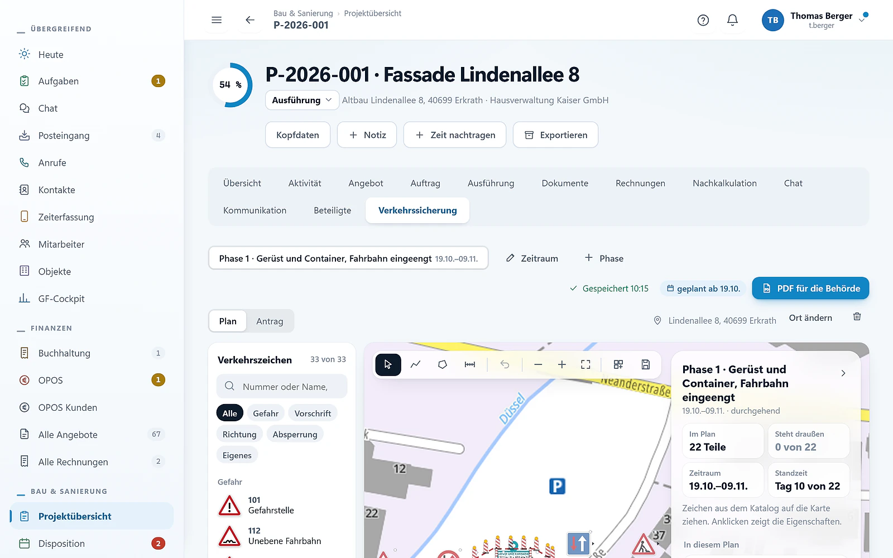Undo last map action
Image resolution: width=893 pixels, height=558 pixels.
point(505,364)
